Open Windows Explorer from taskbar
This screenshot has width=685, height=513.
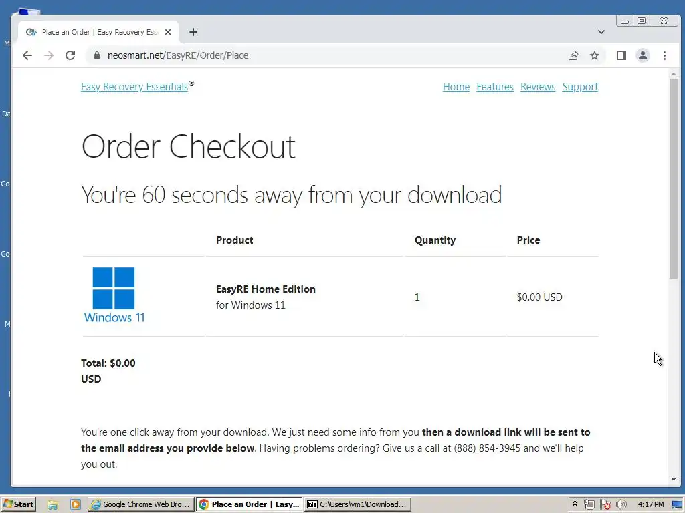point(53,504)
